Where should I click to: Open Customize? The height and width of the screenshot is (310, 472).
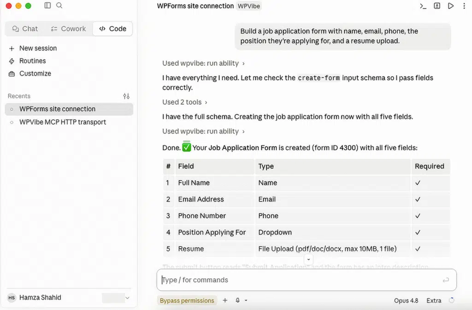point(35,73)
